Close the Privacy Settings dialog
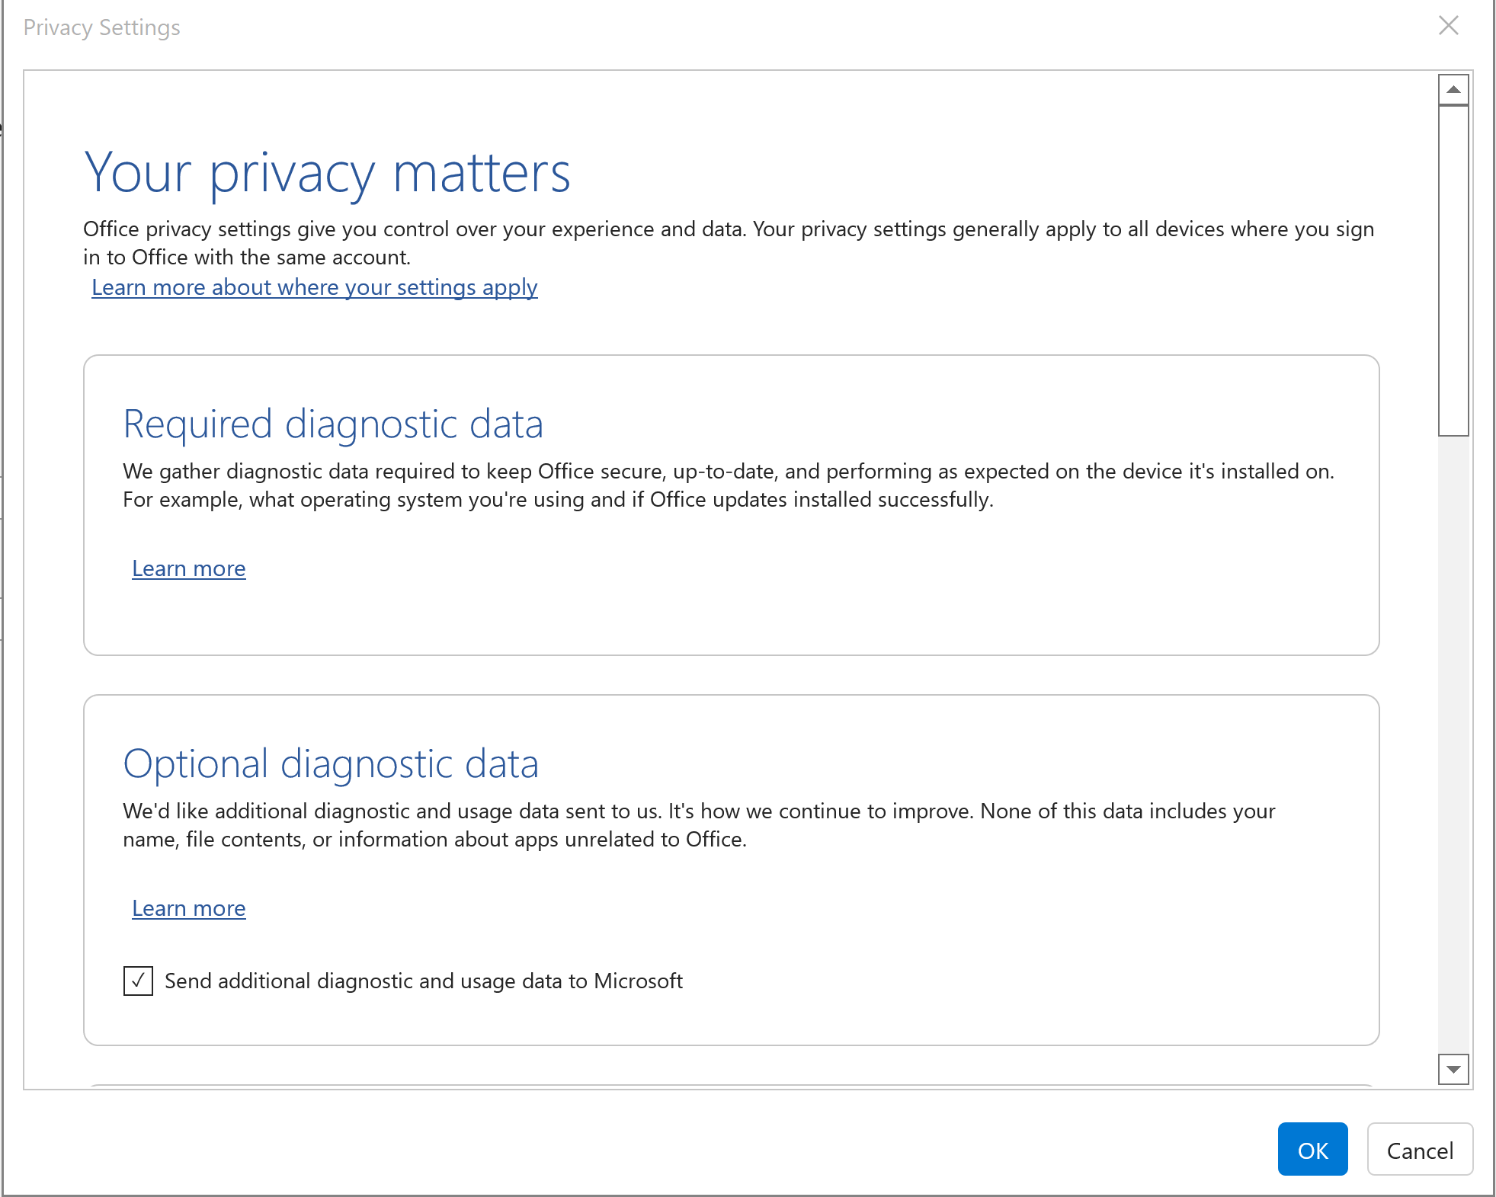This screenshot has height=1197, width=1496. click(1448, 26)
